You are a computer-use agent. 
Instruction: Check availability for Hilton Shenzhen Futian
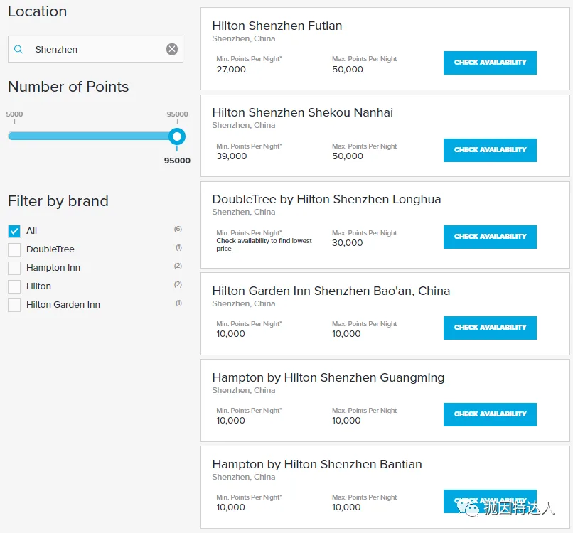pyautogui.click(x=490, y=63)
